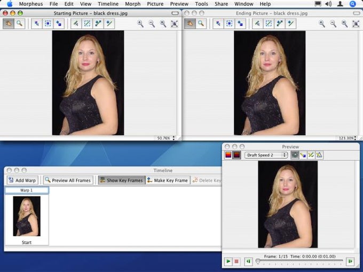
Task: Click the blue two-squares move tool in Starting Picture
Action: (59, 23)
